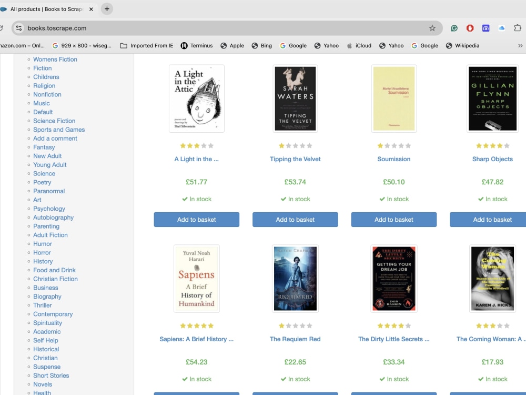
Task: Open the cloud extension icon
Action: click(x=501, y=28)
